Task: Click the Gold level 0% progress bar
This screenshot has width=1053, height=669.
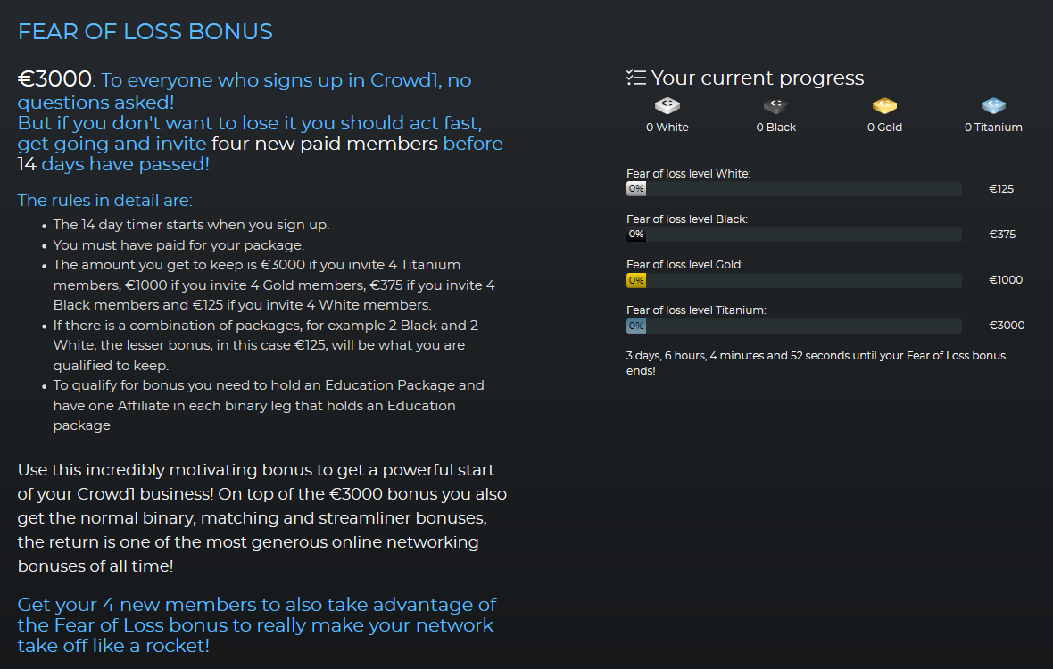Action: (794, 280)
